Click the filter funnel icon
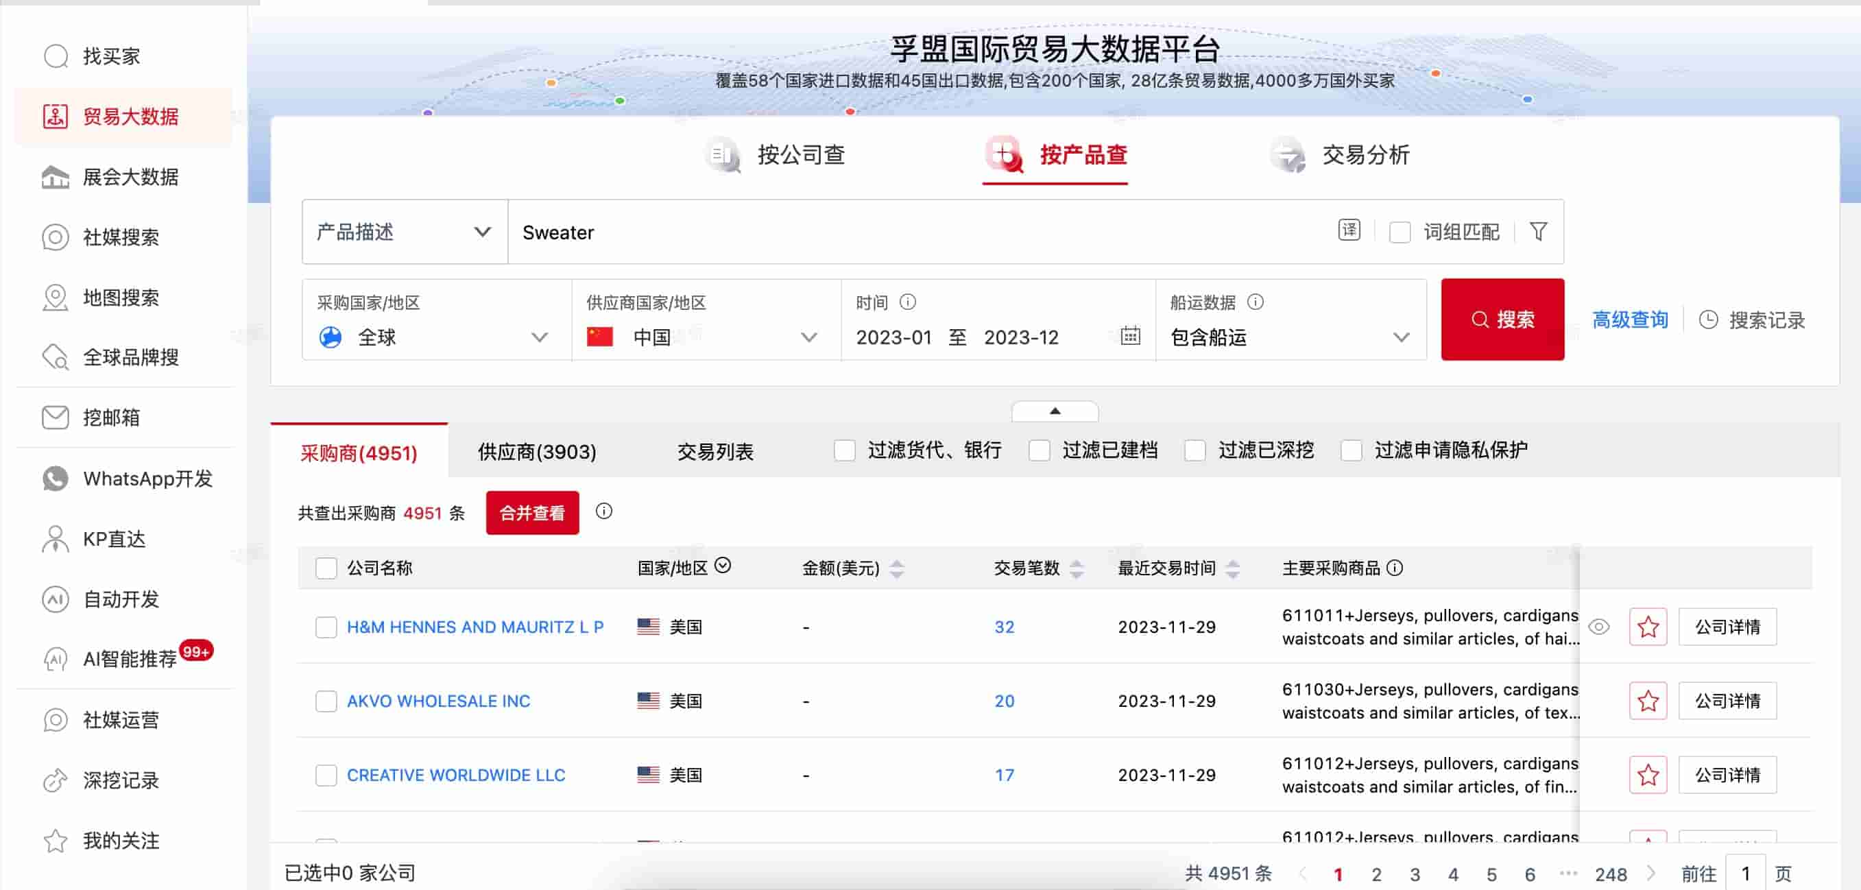The image size is (1861, 890). [1538, 231]
